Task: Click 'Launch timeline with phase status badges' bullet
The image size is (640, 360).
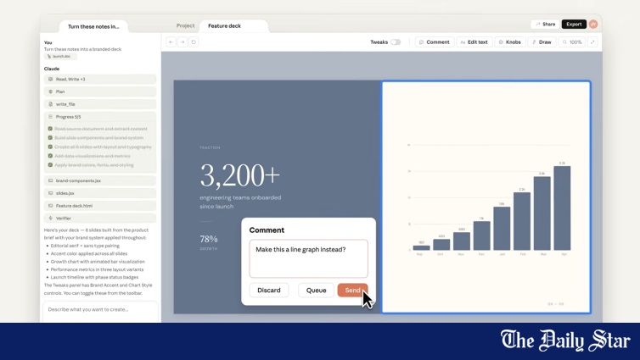Action: point(94,277)
